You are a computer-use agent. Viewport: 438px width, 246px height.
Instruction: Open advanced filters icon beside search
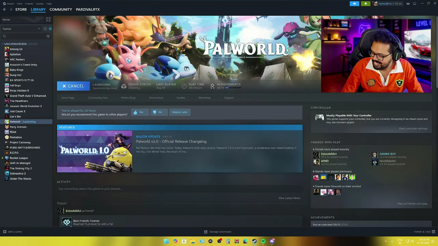point(48,36)
